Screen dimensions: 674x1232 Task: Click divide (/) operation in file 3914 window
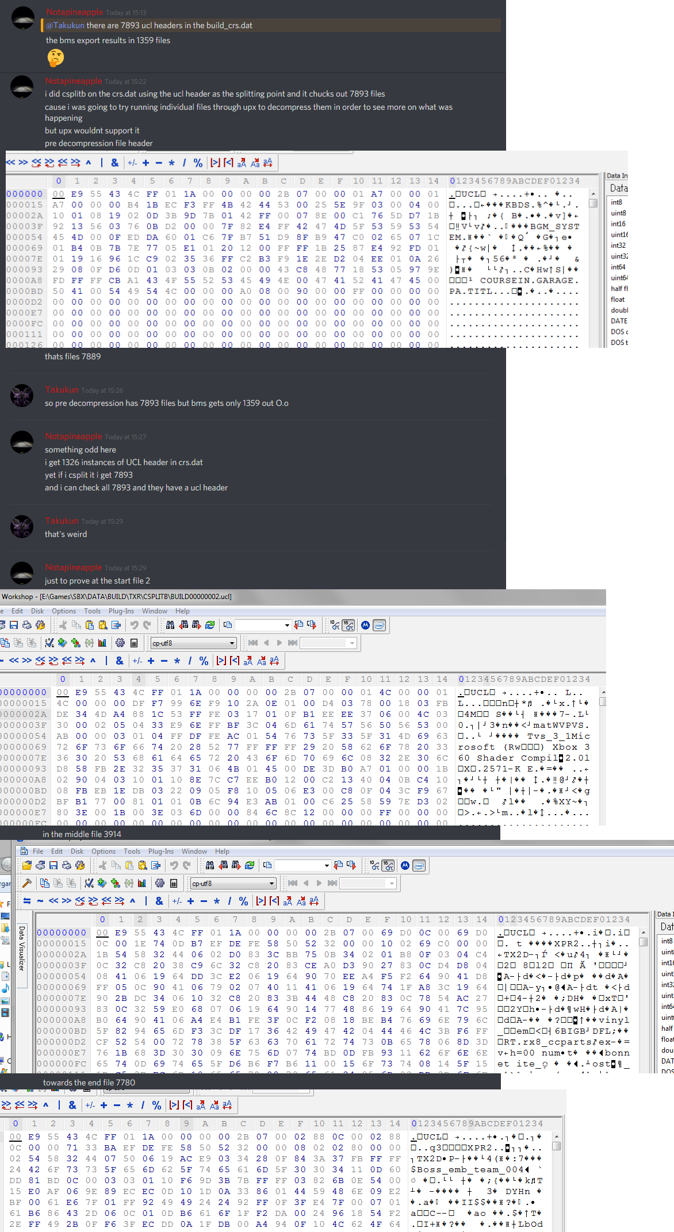[229, 901]
